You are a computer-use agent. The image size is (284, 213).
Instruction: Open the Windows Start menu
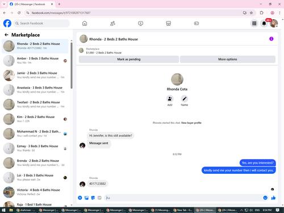tap(3, 210)
